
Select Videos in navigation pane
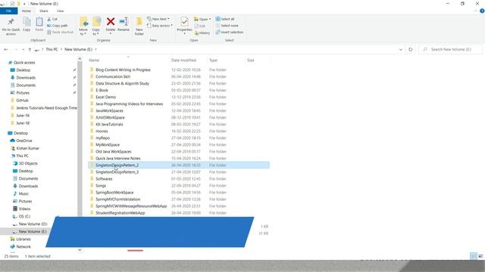(24, 209)
